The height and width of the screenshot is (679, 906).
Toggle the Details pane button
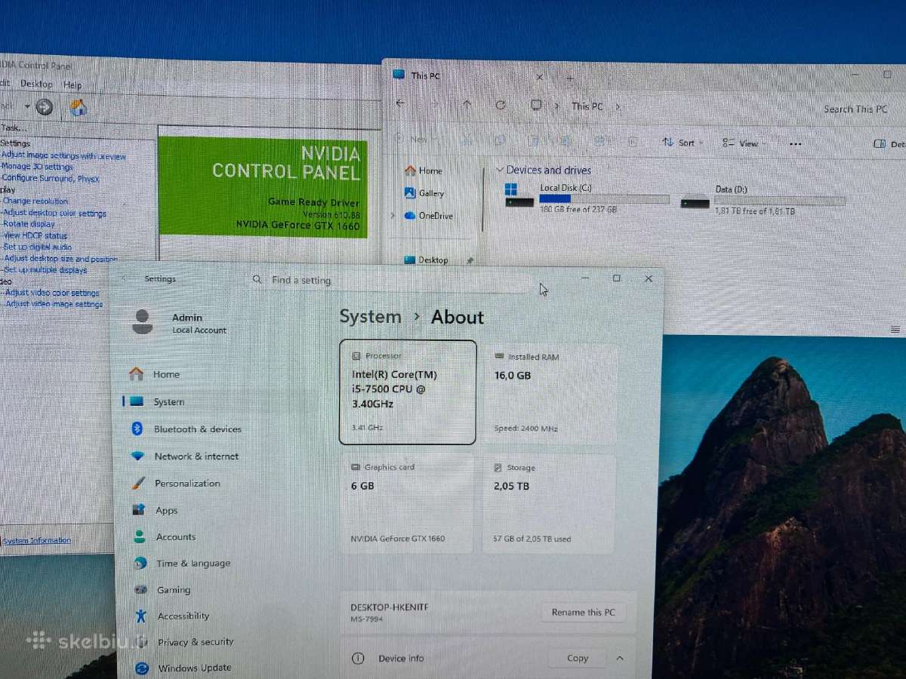889,144
